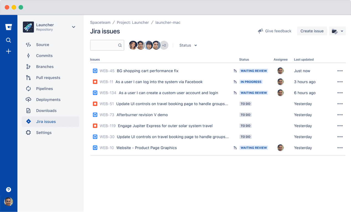
Task: Open Branches via its sidebar icon
Action: click(28, 67)
